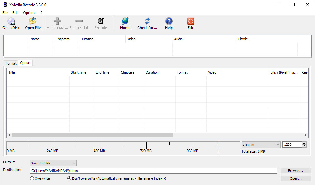This screenshot has width=315, height=185.
Task: Click the Duration column header in the file list
Action: [102, 39]
